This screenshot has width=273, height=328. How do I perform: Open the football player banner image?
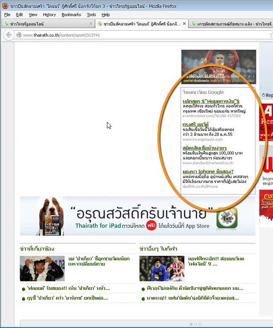(218, 67)
